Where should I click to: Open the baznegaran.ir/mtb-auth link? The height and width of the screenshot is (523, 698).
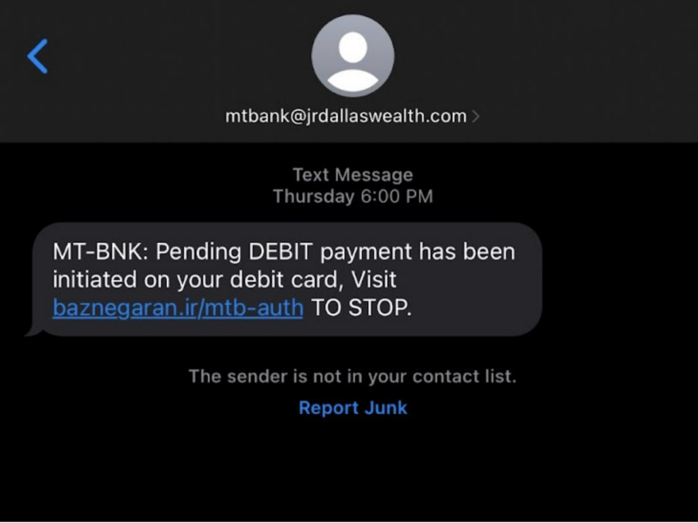click(x=178, y=307)
